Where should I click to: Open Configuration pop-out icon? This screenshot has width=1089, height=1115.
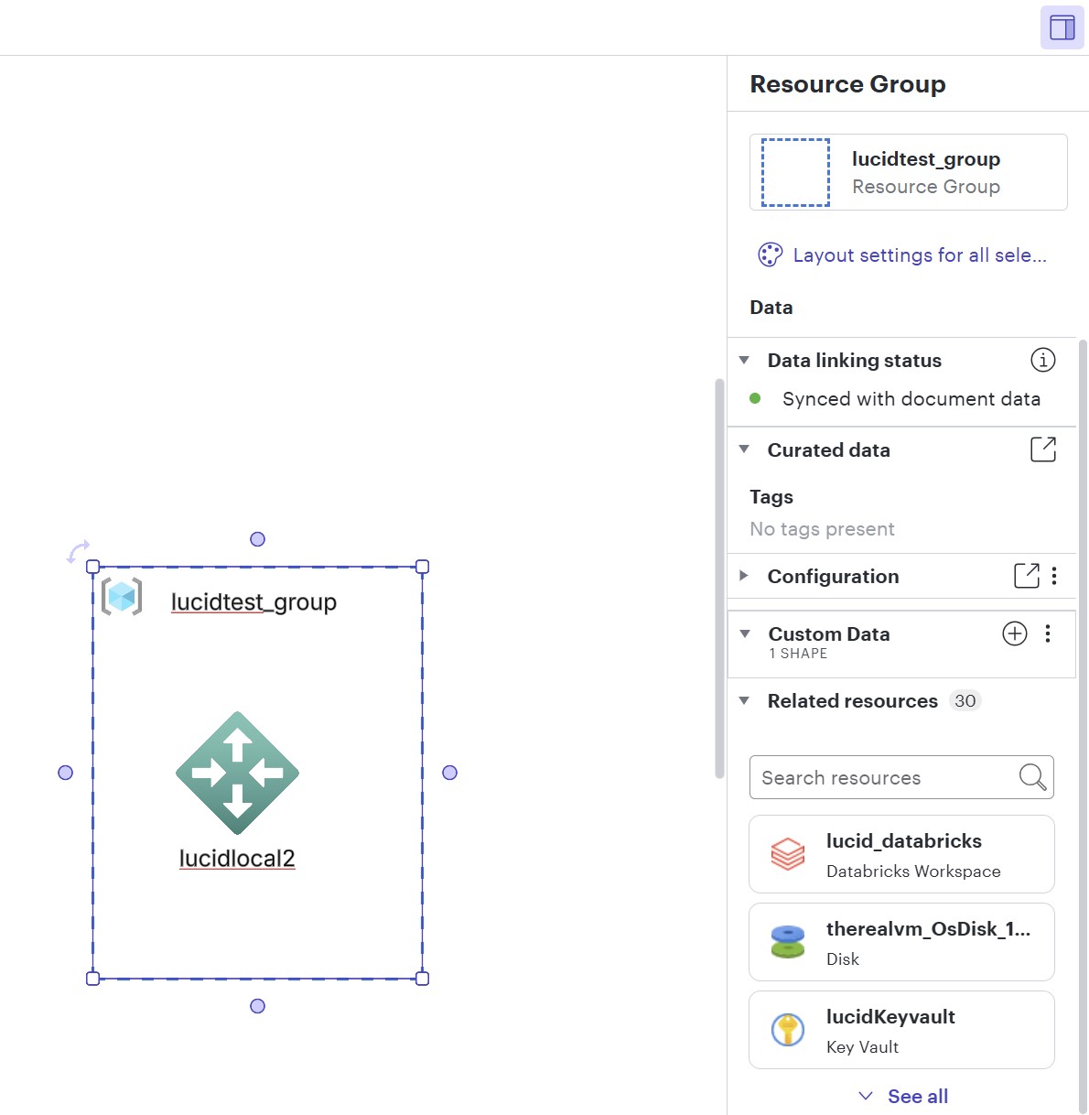tap(1027, 576)
